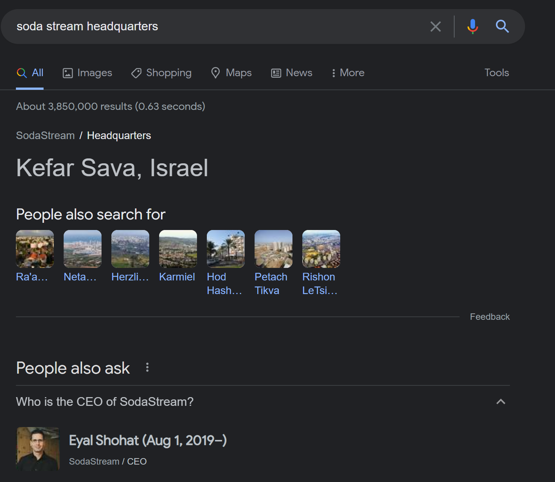Screen dimensions: 555x482
Task: Clear the search box with the X icon
Action: (436, 27)
